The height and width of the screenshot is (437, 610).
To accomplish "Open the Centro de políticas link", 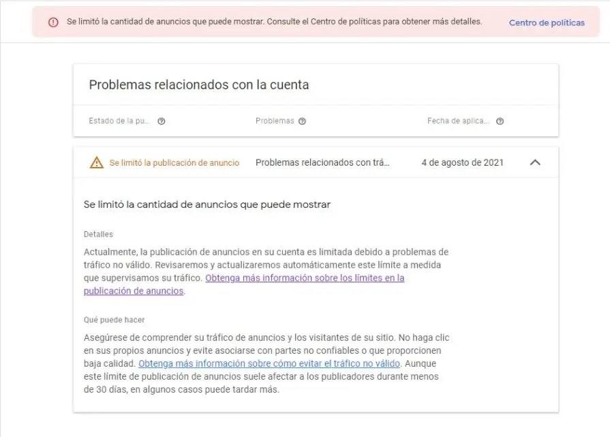I will click(547, 22).
